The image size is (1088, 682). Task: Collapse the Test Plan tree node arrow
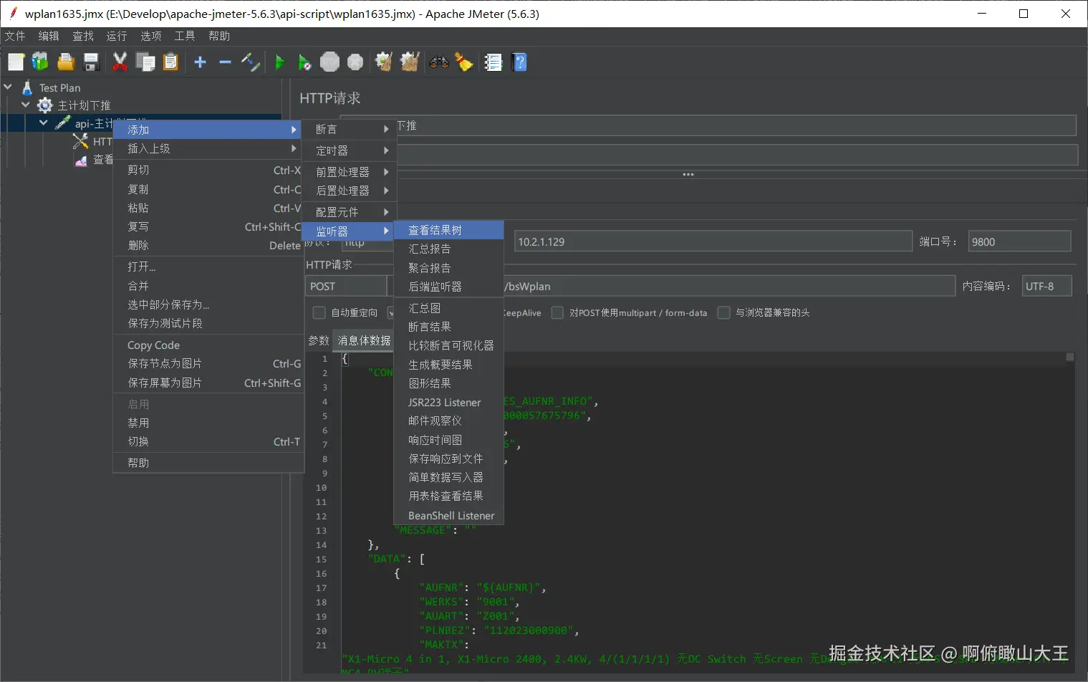pos(8,87)
